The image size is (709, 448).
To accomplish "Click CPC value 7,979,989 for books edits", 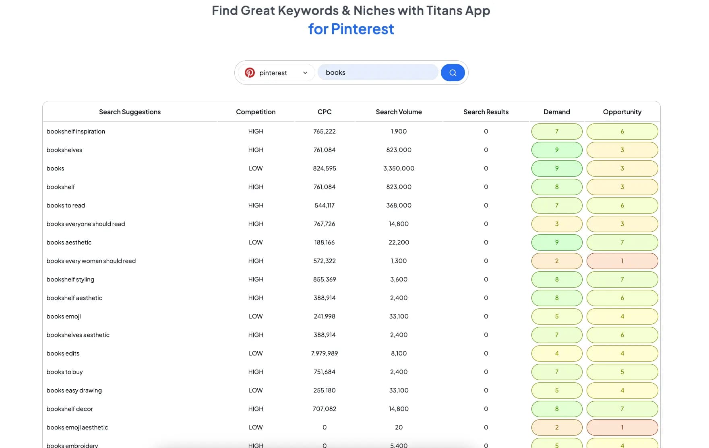I will coord(325,353).
